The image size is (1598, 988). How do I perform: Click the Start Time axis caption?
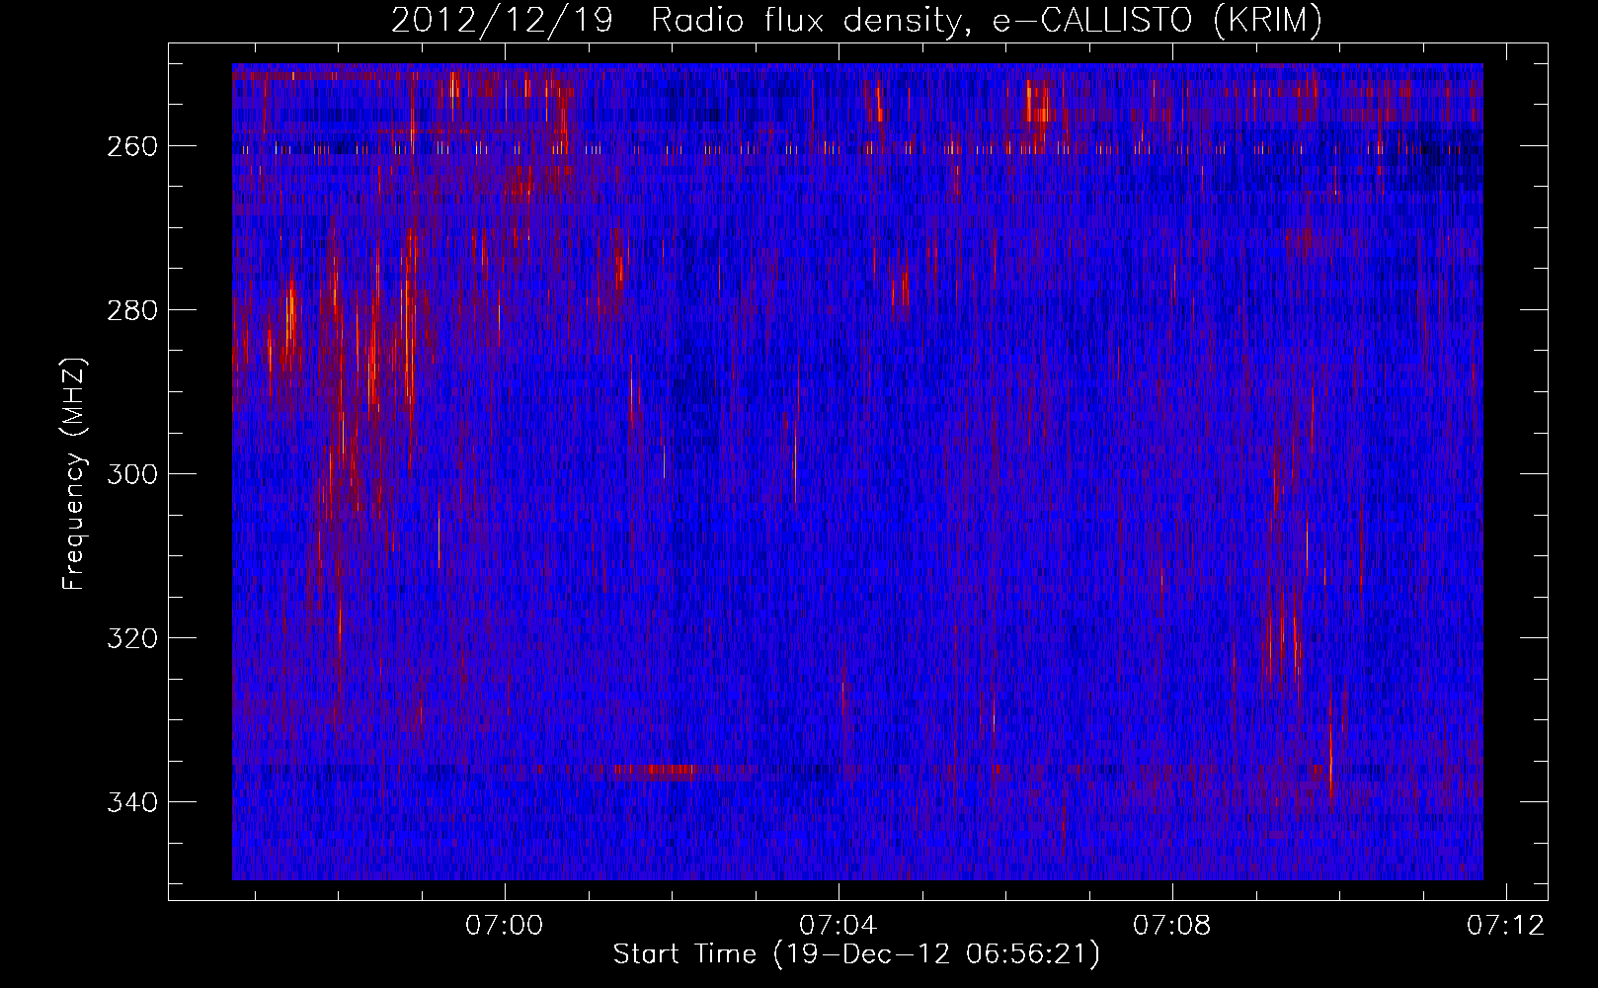click(856, 954)
